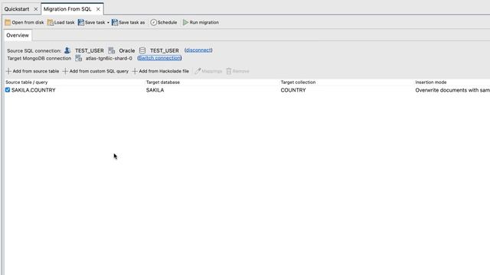Click the Run migration label

(x=204, y=22)
